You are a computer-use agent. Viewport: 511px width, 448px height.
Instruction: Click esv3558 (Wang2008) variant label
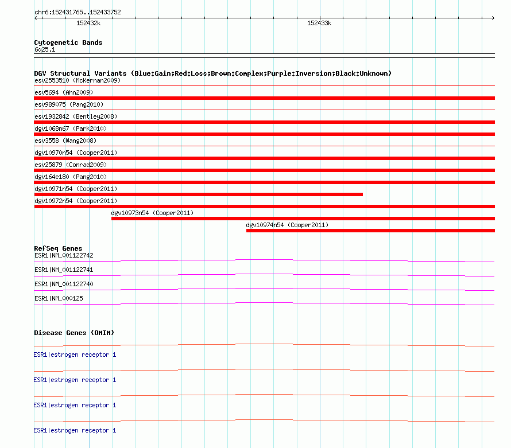click(x=65, y=141)
